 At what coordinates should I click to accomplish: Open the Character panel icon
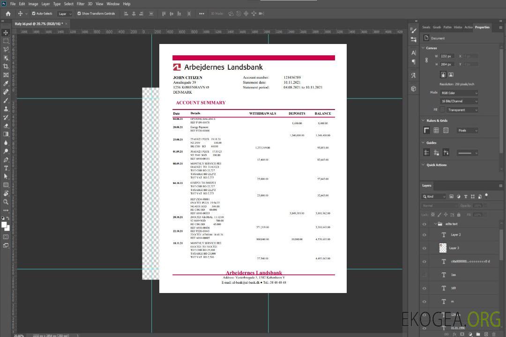[414, 52]
